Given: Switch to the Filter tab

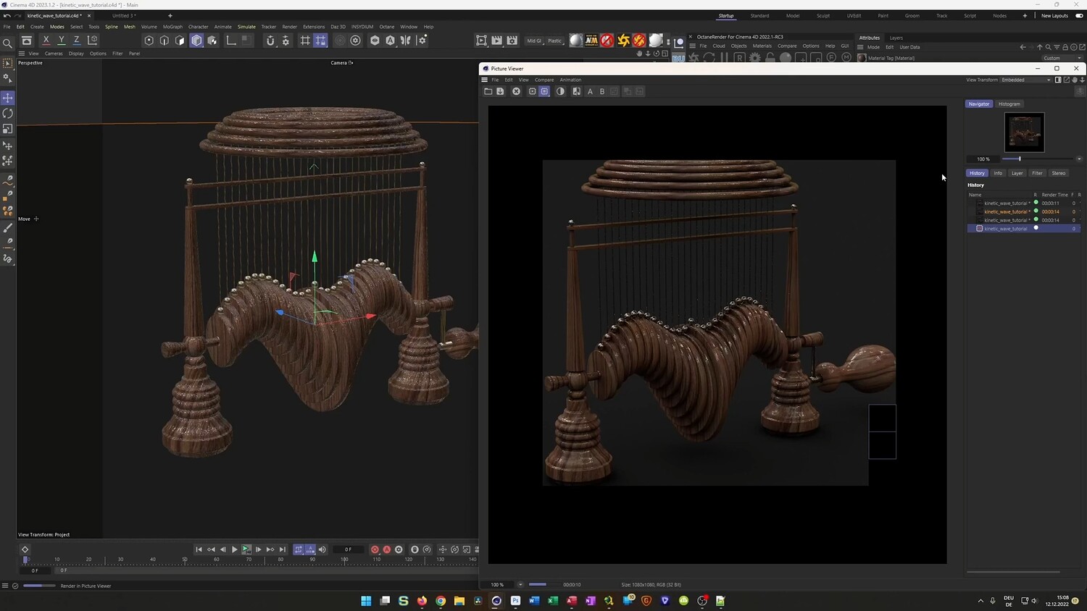Looking at the screenshot, I should (1037, 173).
